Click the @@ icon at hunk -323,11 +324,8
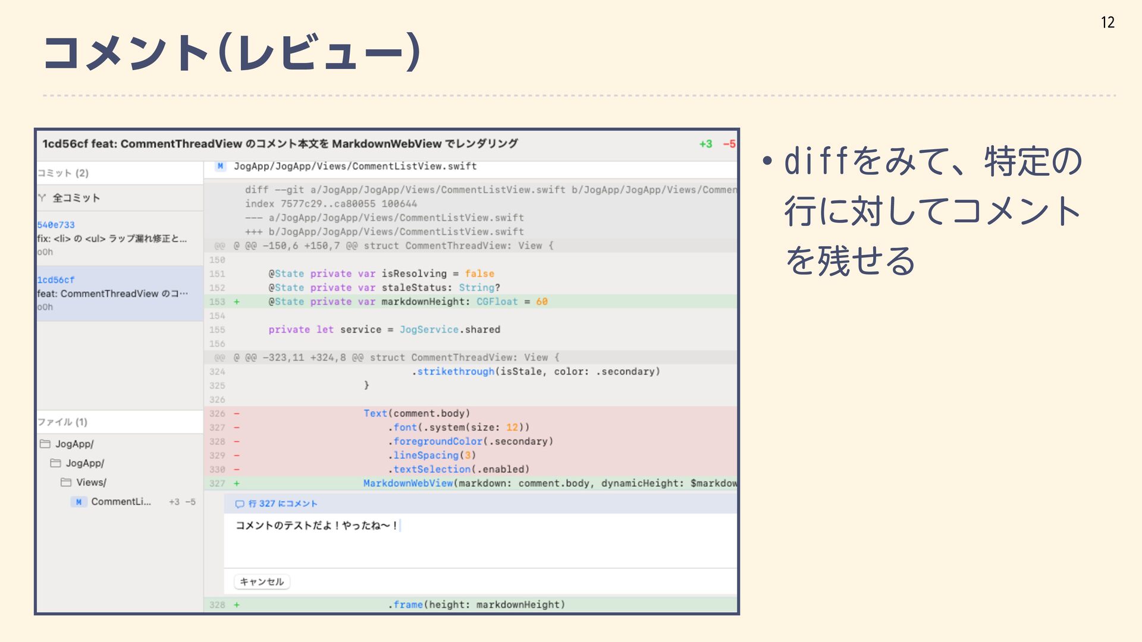Image resolution: width=1142 pixels, height=642 pixels. 220,358
